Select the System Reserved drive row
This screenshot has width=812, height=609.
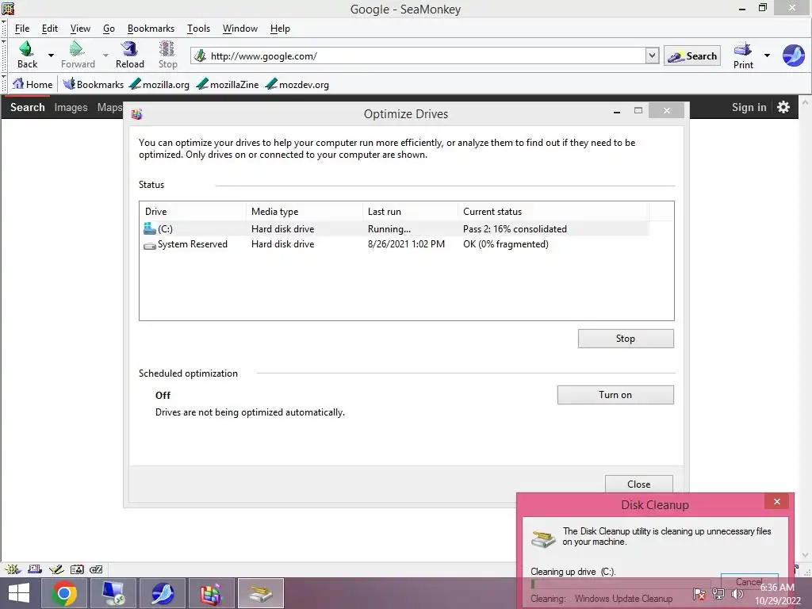[x=396, y=244]
